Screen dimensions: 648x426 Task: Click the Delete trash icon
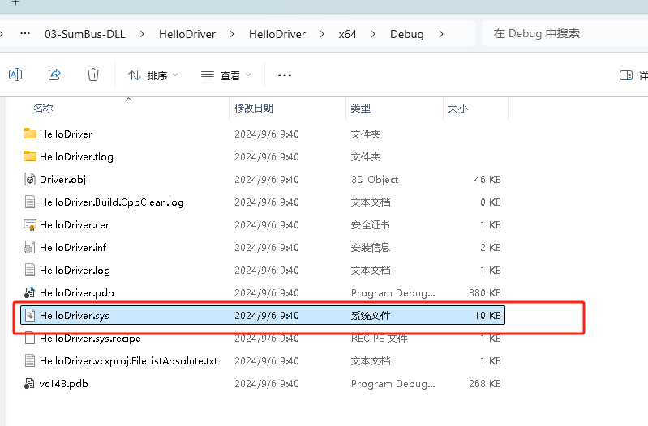pyautogui.click(x=93, y=75)
